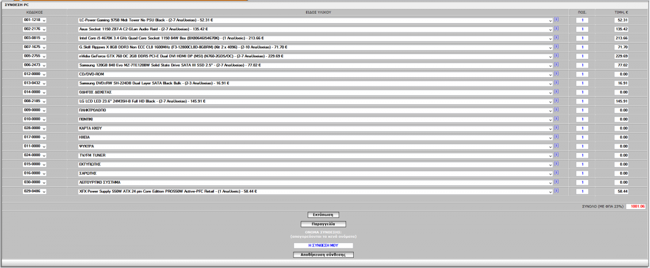
Task: Open info icon on ΨΥΚΤΡΑ row
Action: point(556,146)
